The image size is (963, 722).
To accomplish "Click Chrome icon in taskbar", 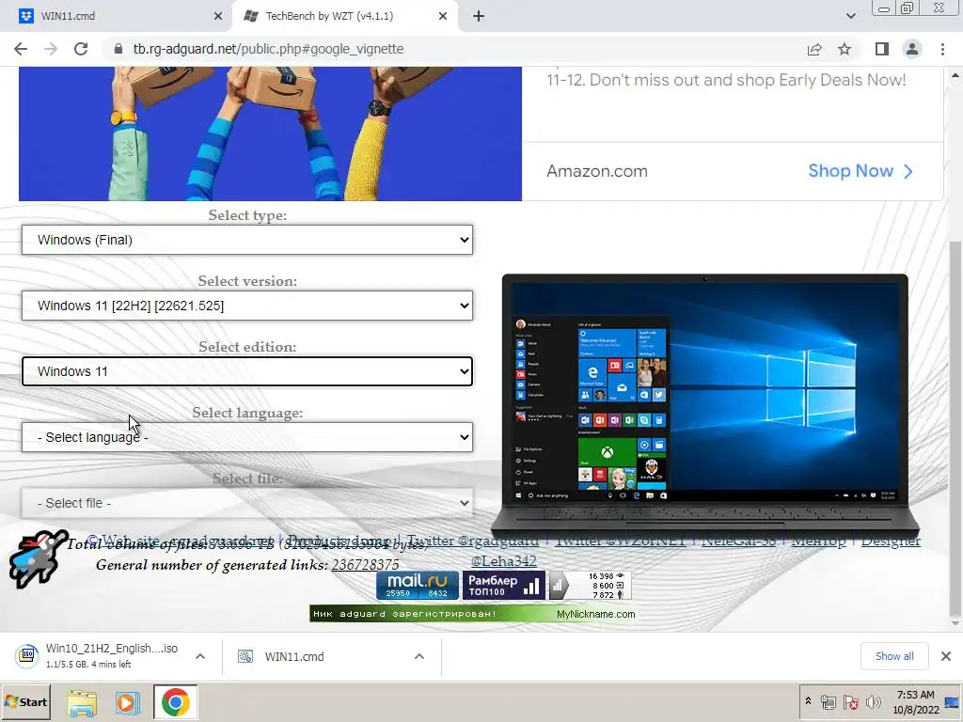I will click(x=176, y=702).
